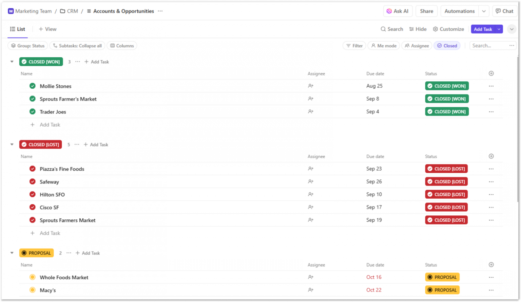Click the Closed Lost group color label
Viewport: 521px width, 302px height.
click(40, 145)
